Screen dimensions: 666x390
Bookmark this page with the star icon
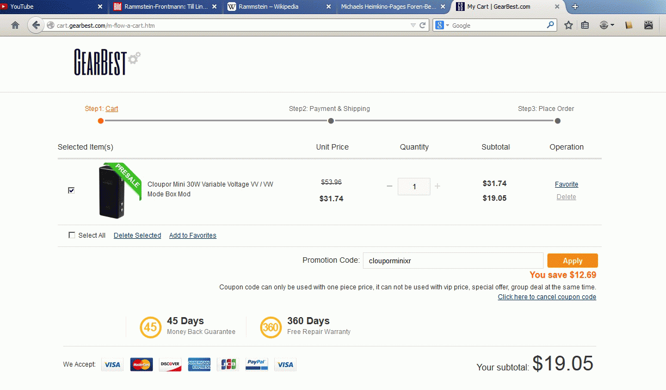point(569,25)
